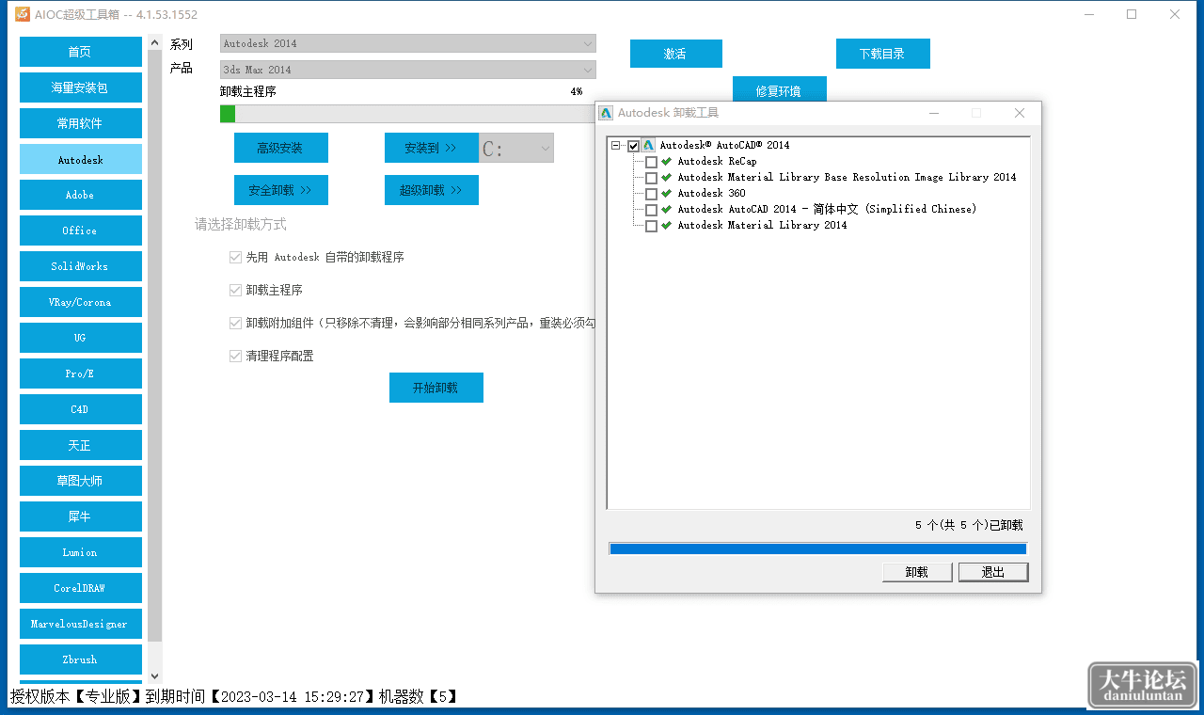Click the 卸载 button in the Autodesk dialog
Viewport: 1204px width, 715px height.
[x=917, y=572]
